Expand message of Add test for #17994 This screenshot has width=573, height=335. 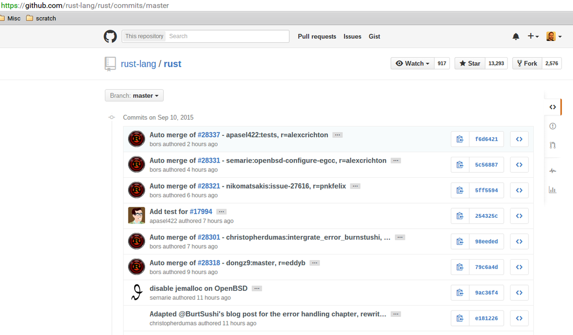(x=221, y=212)
